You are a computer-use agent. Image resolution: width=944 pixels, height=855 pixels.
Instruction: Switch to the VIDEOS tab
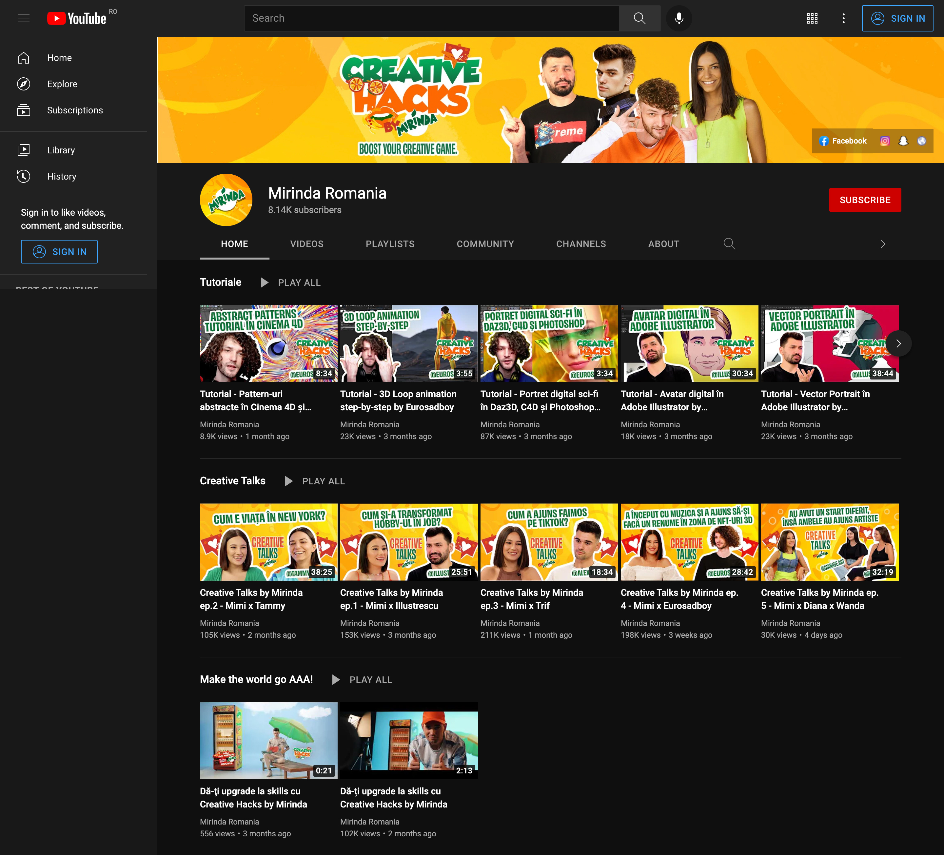307,244
